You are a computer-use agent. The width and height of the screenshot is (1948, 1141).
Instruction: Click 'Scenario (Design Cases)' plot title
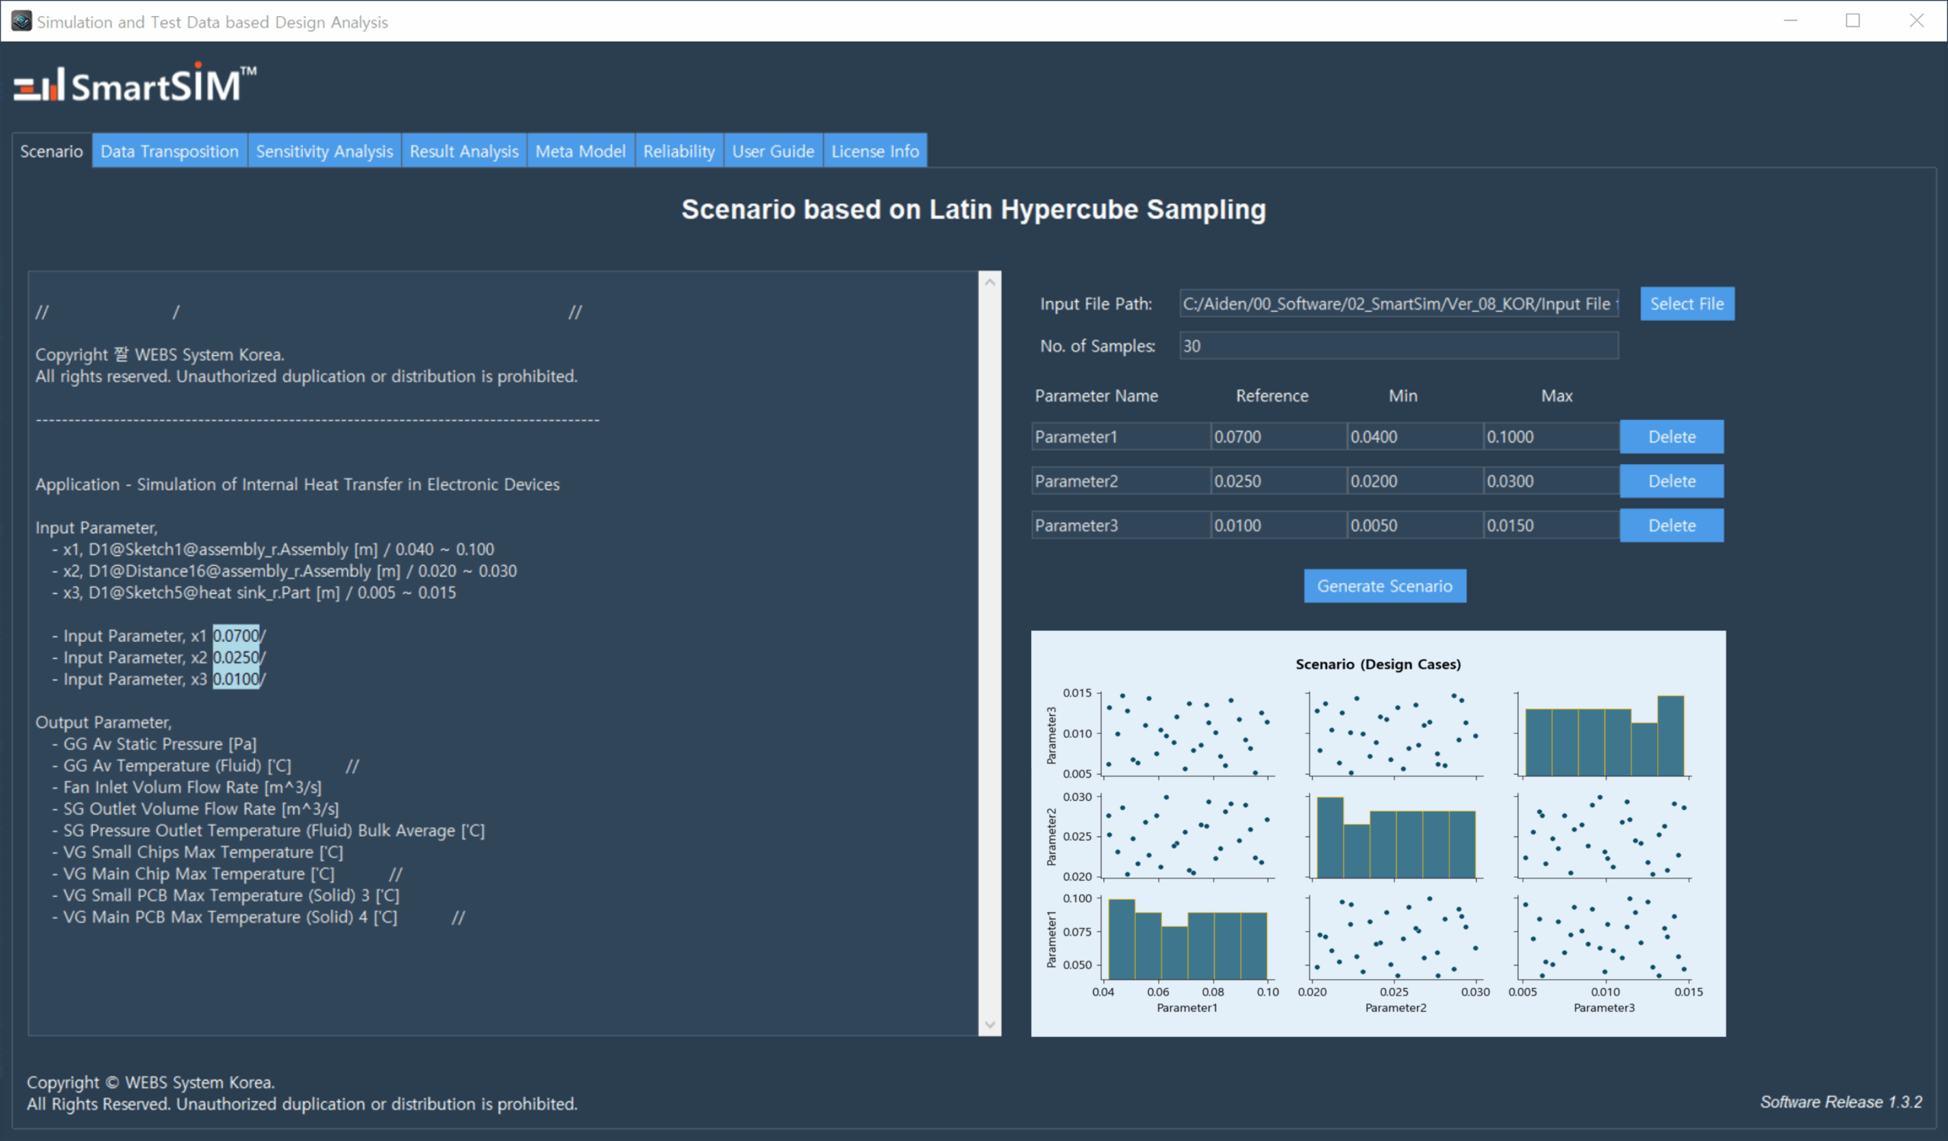point(1377,663)
